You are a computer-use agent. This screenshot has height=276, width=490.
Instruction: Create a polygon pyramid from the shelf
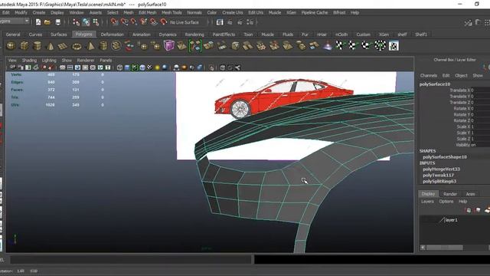tap(90, 46)
